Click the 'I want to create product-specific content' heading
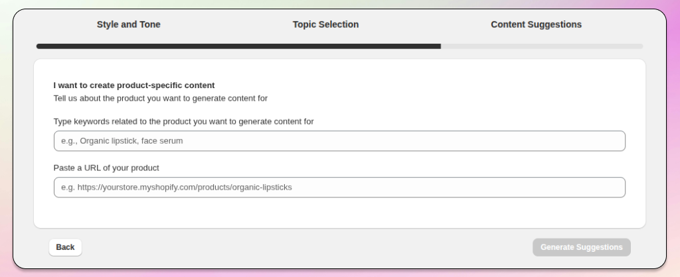The image size is (680, 277). [x=134, y=85]
